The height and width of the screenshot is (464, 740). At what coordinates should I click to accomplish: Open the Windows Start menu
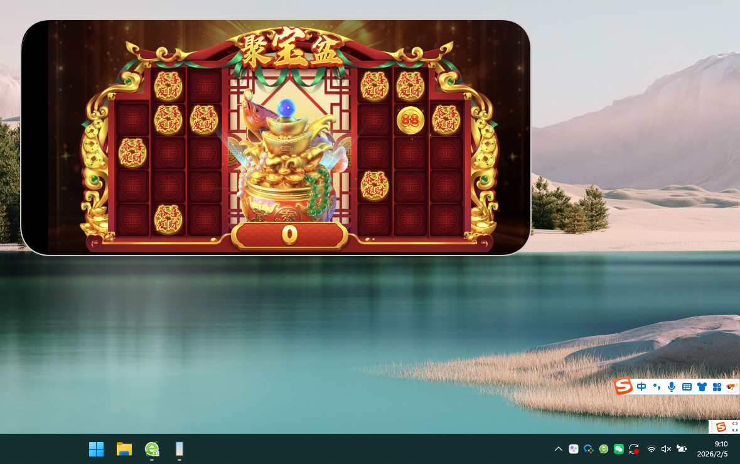(x=96, y=449)
